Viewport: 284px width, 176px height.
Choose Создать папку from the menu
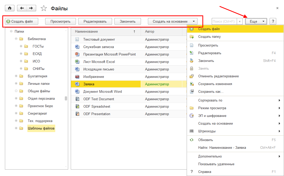click(x=209, y=37)
